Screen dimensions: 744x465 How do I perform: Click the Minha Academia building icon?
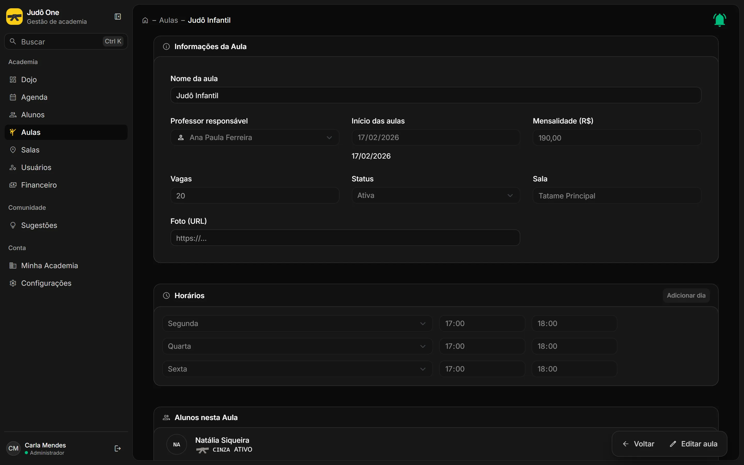pyautogui.click(x=13, y=265)
